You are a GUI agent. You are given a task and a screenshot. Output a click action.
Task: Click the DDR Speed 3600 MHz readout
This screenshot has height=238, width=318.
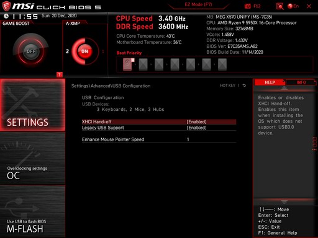click(152, 27)
